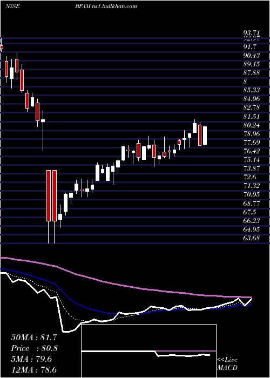Click inside the Live MACD inset chart
Screen dimensions: 270x378
coord(149,351)
